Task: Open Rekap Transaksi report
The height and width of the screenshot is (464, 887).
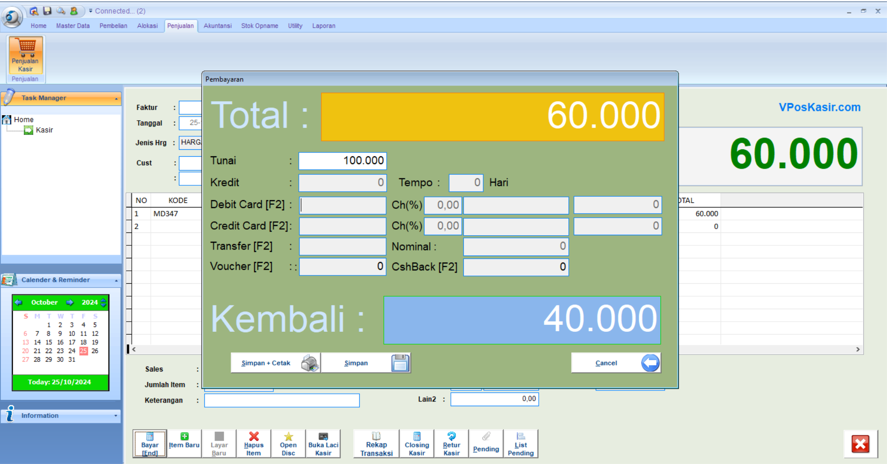Action: point(376,444)
